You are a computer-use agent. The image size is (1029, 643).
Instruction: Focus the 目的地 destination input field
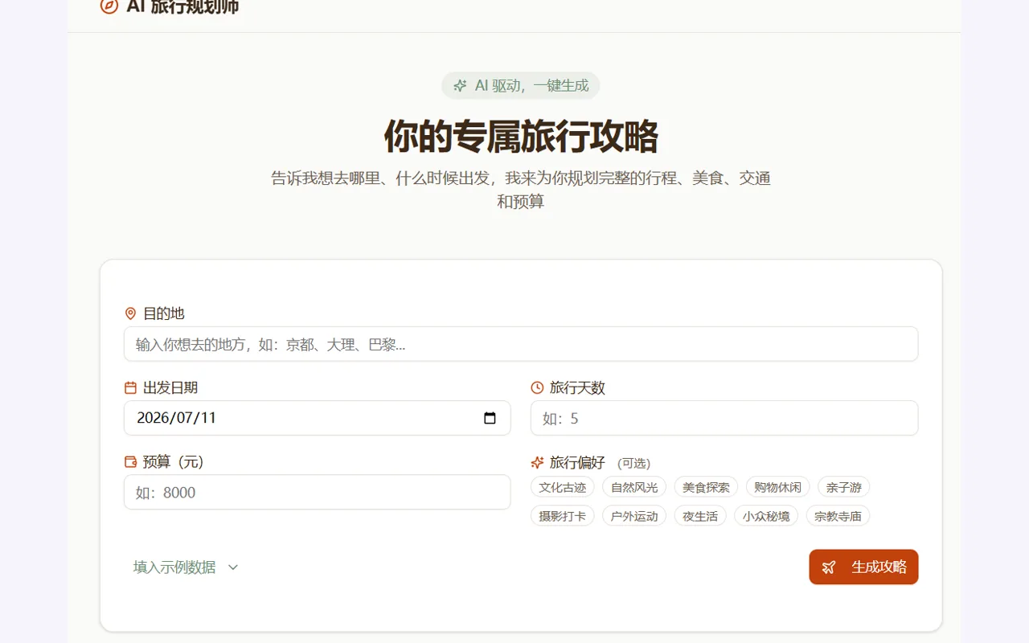coord(521,344)
